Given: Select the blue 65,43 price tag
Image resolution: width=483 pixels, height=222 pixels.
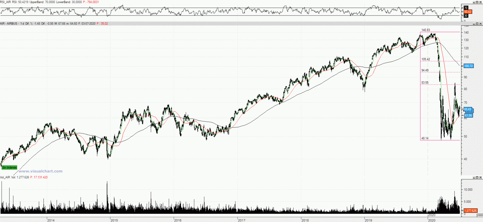Looking at the screenshot, I should [x=468, y=109].
